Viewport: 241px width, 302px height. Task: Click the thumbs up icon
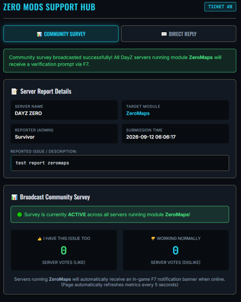(x=40, y=239)
